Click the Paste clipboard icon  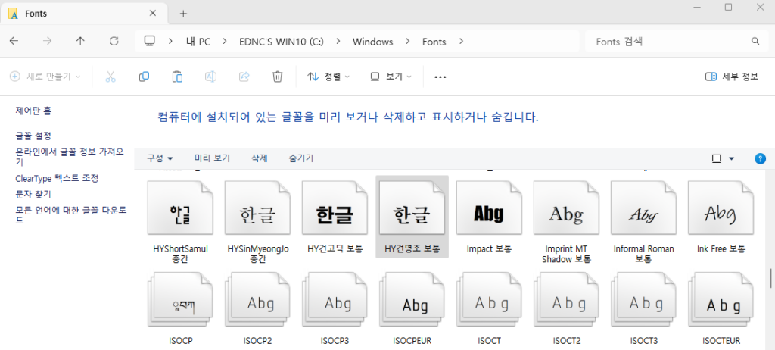[177, 77]
